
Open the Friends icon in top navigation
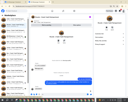[63, 11]
